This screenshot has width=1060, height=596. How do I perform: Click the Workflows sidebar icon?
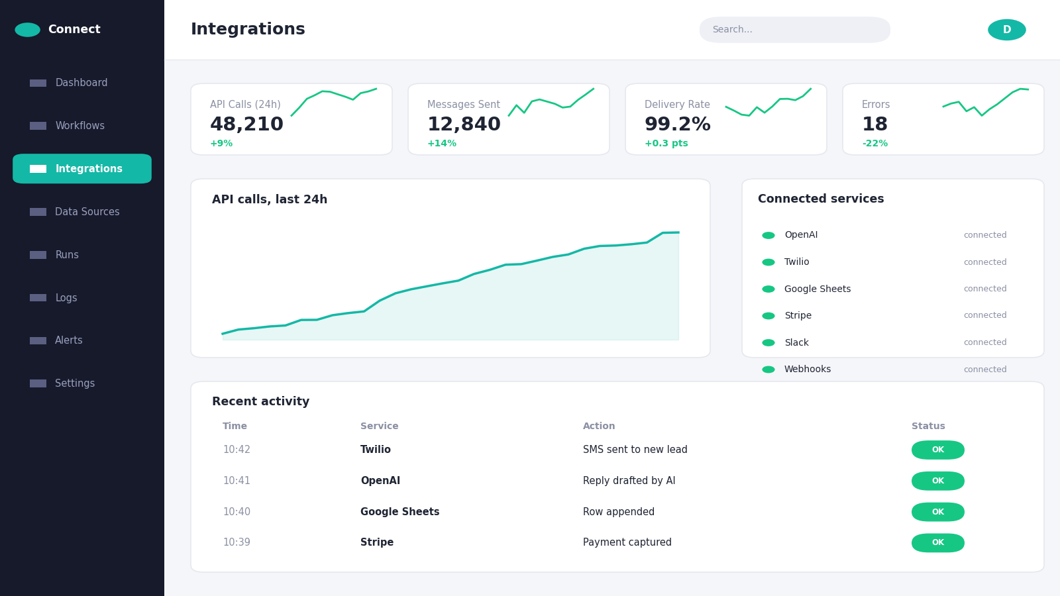pyautogui.click(x=38, y=126)
